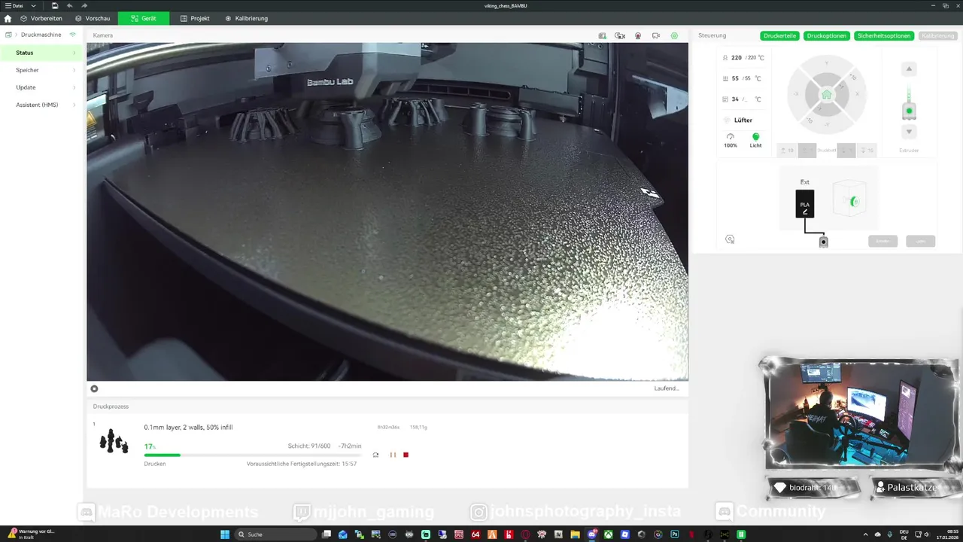Click the extruder icon below the filament path
The width and height of the screenshot is (963, 542).
click(x=823, y=242)
